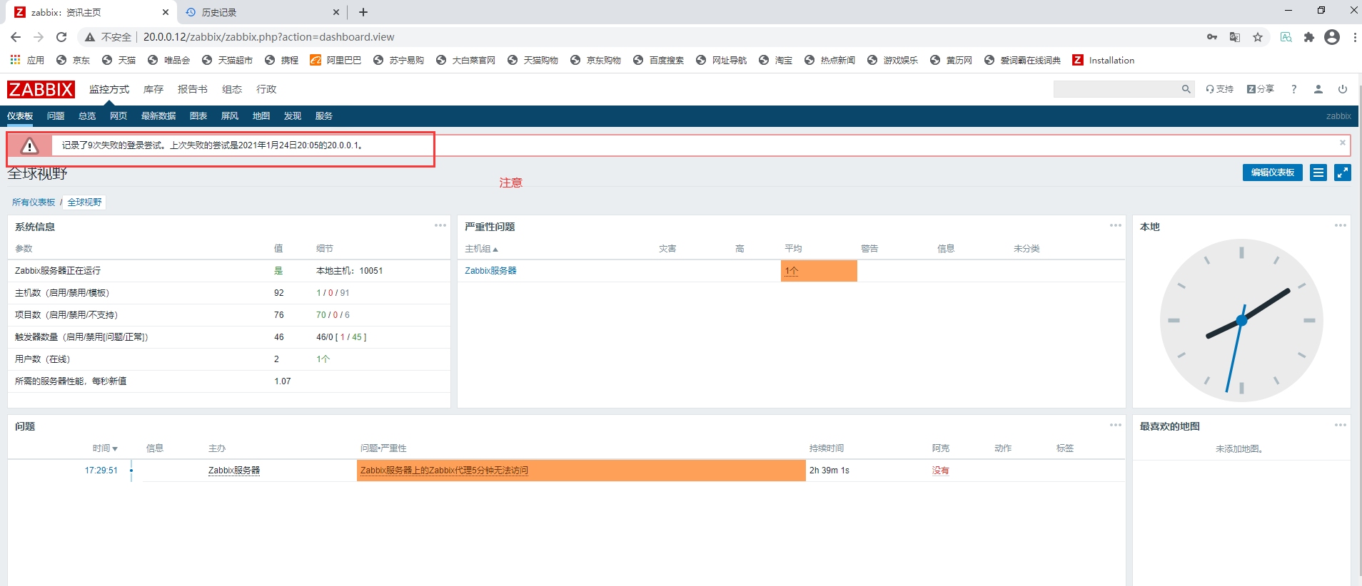This screenshot has height=586, width=1362.
Task: Open the 报告书 main menu
Action: pos(193,89)
